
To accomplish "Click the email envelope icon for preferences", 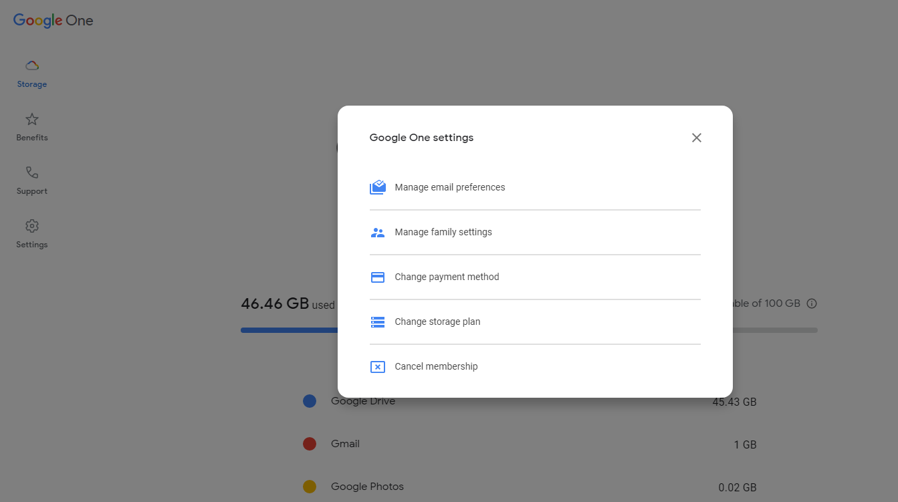I will click(378, 187).
